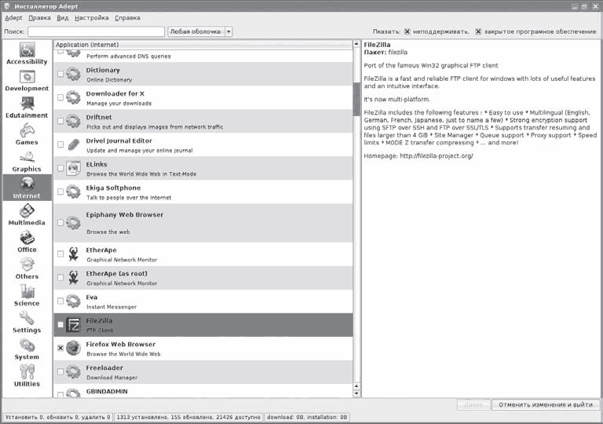The width and height of the screenshot is (603, 424).
Task: Open the Accessibility category icon
Action: (x=27, y=53)
